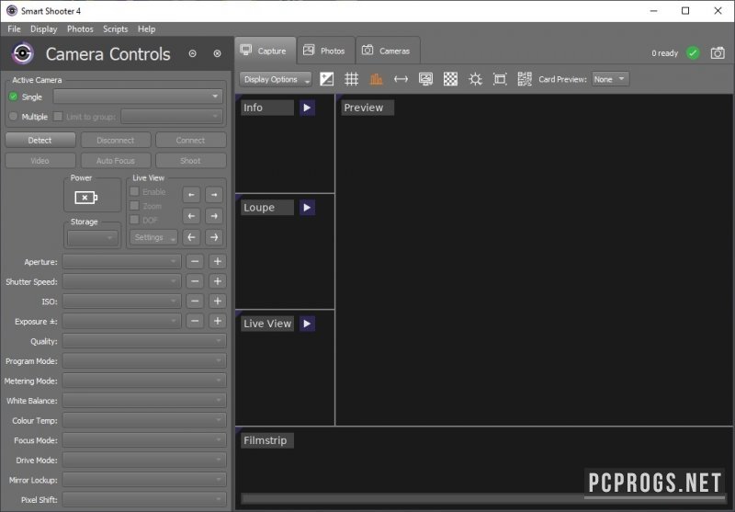Toggle the grid overlay icon

tap(352, 79)
